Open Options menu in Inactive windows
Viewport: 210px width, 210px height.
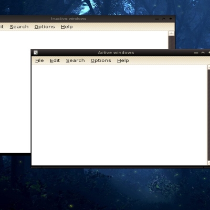click(x=45, y=27)
